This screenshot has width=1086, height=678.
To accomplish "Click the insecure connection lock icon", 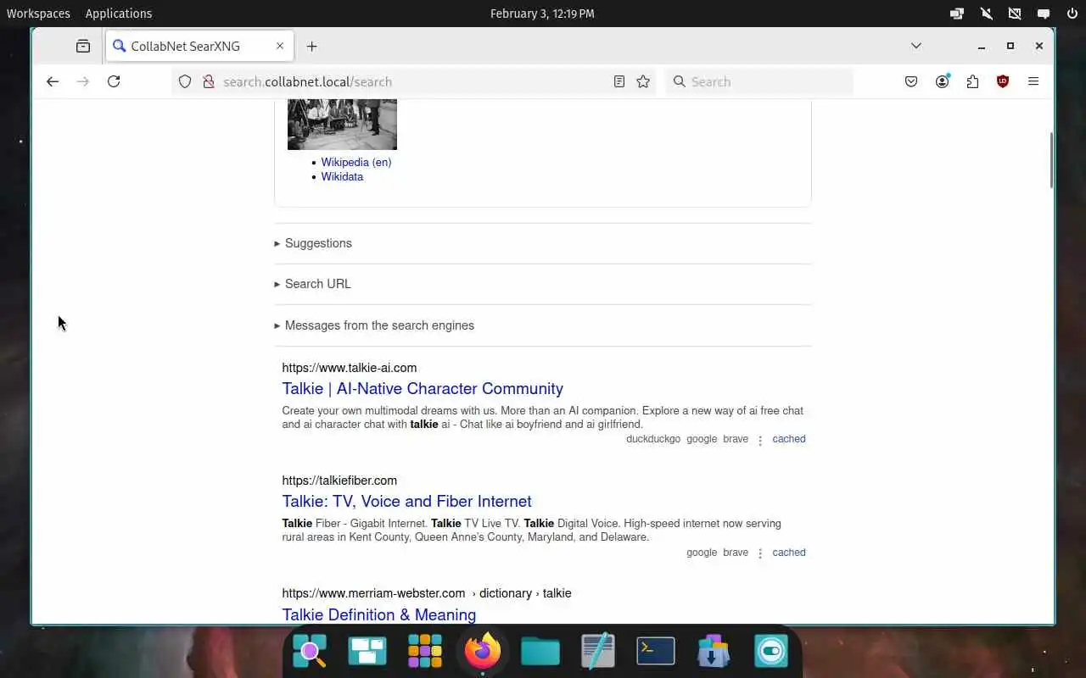I will point(208,82).
